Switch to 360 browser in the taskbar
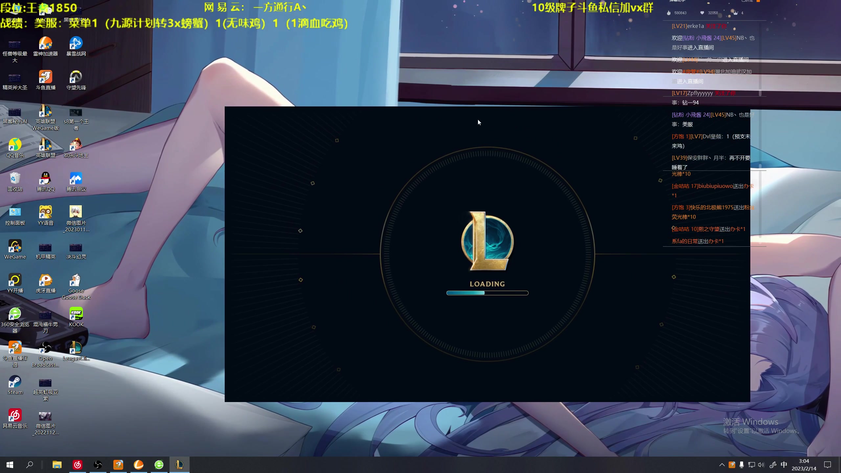 [159, 465]
